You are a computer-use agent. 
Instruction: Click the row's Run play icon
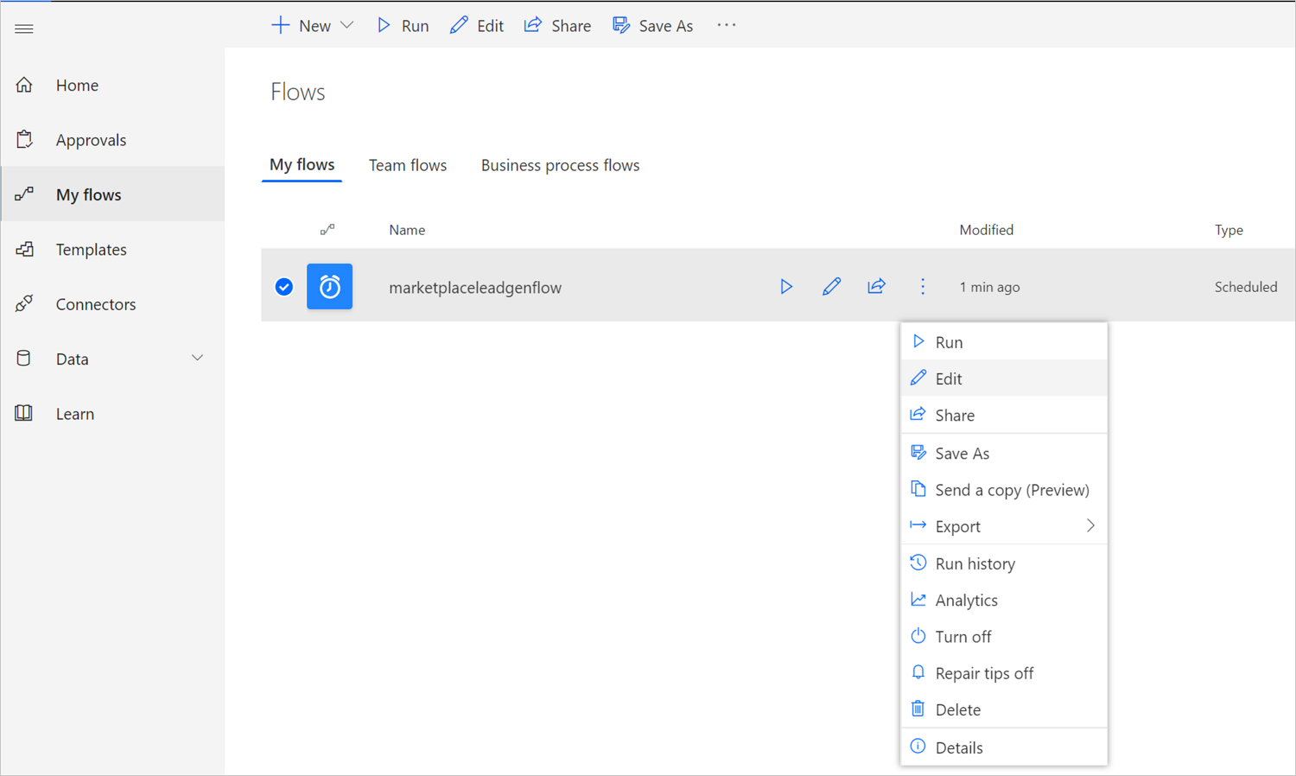click(x=786, y=287)
